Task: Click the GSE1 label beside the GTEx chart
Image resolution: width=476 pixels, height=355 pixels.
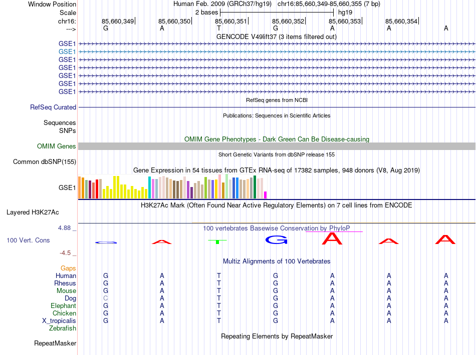Action: [x=67, y=188]
